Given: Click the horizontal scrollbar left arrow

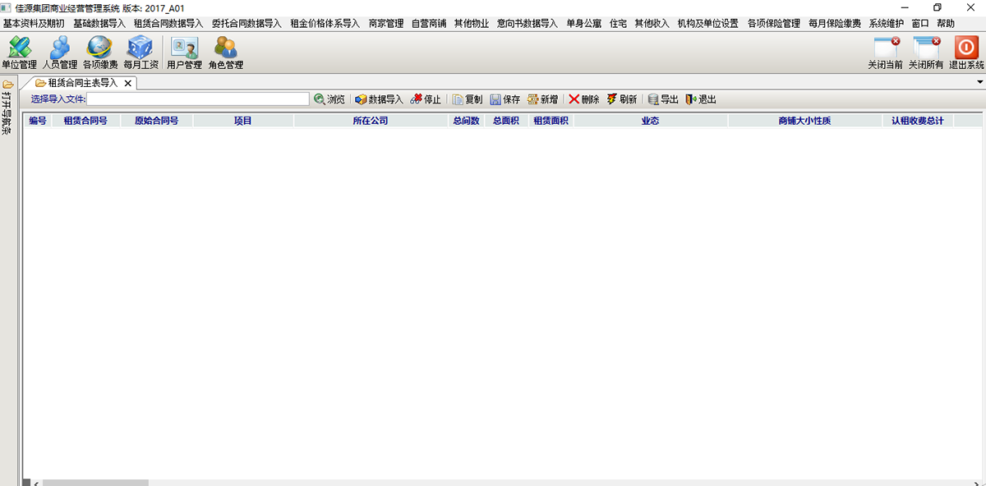Looking at the screenshot, I should coord(35,483).
